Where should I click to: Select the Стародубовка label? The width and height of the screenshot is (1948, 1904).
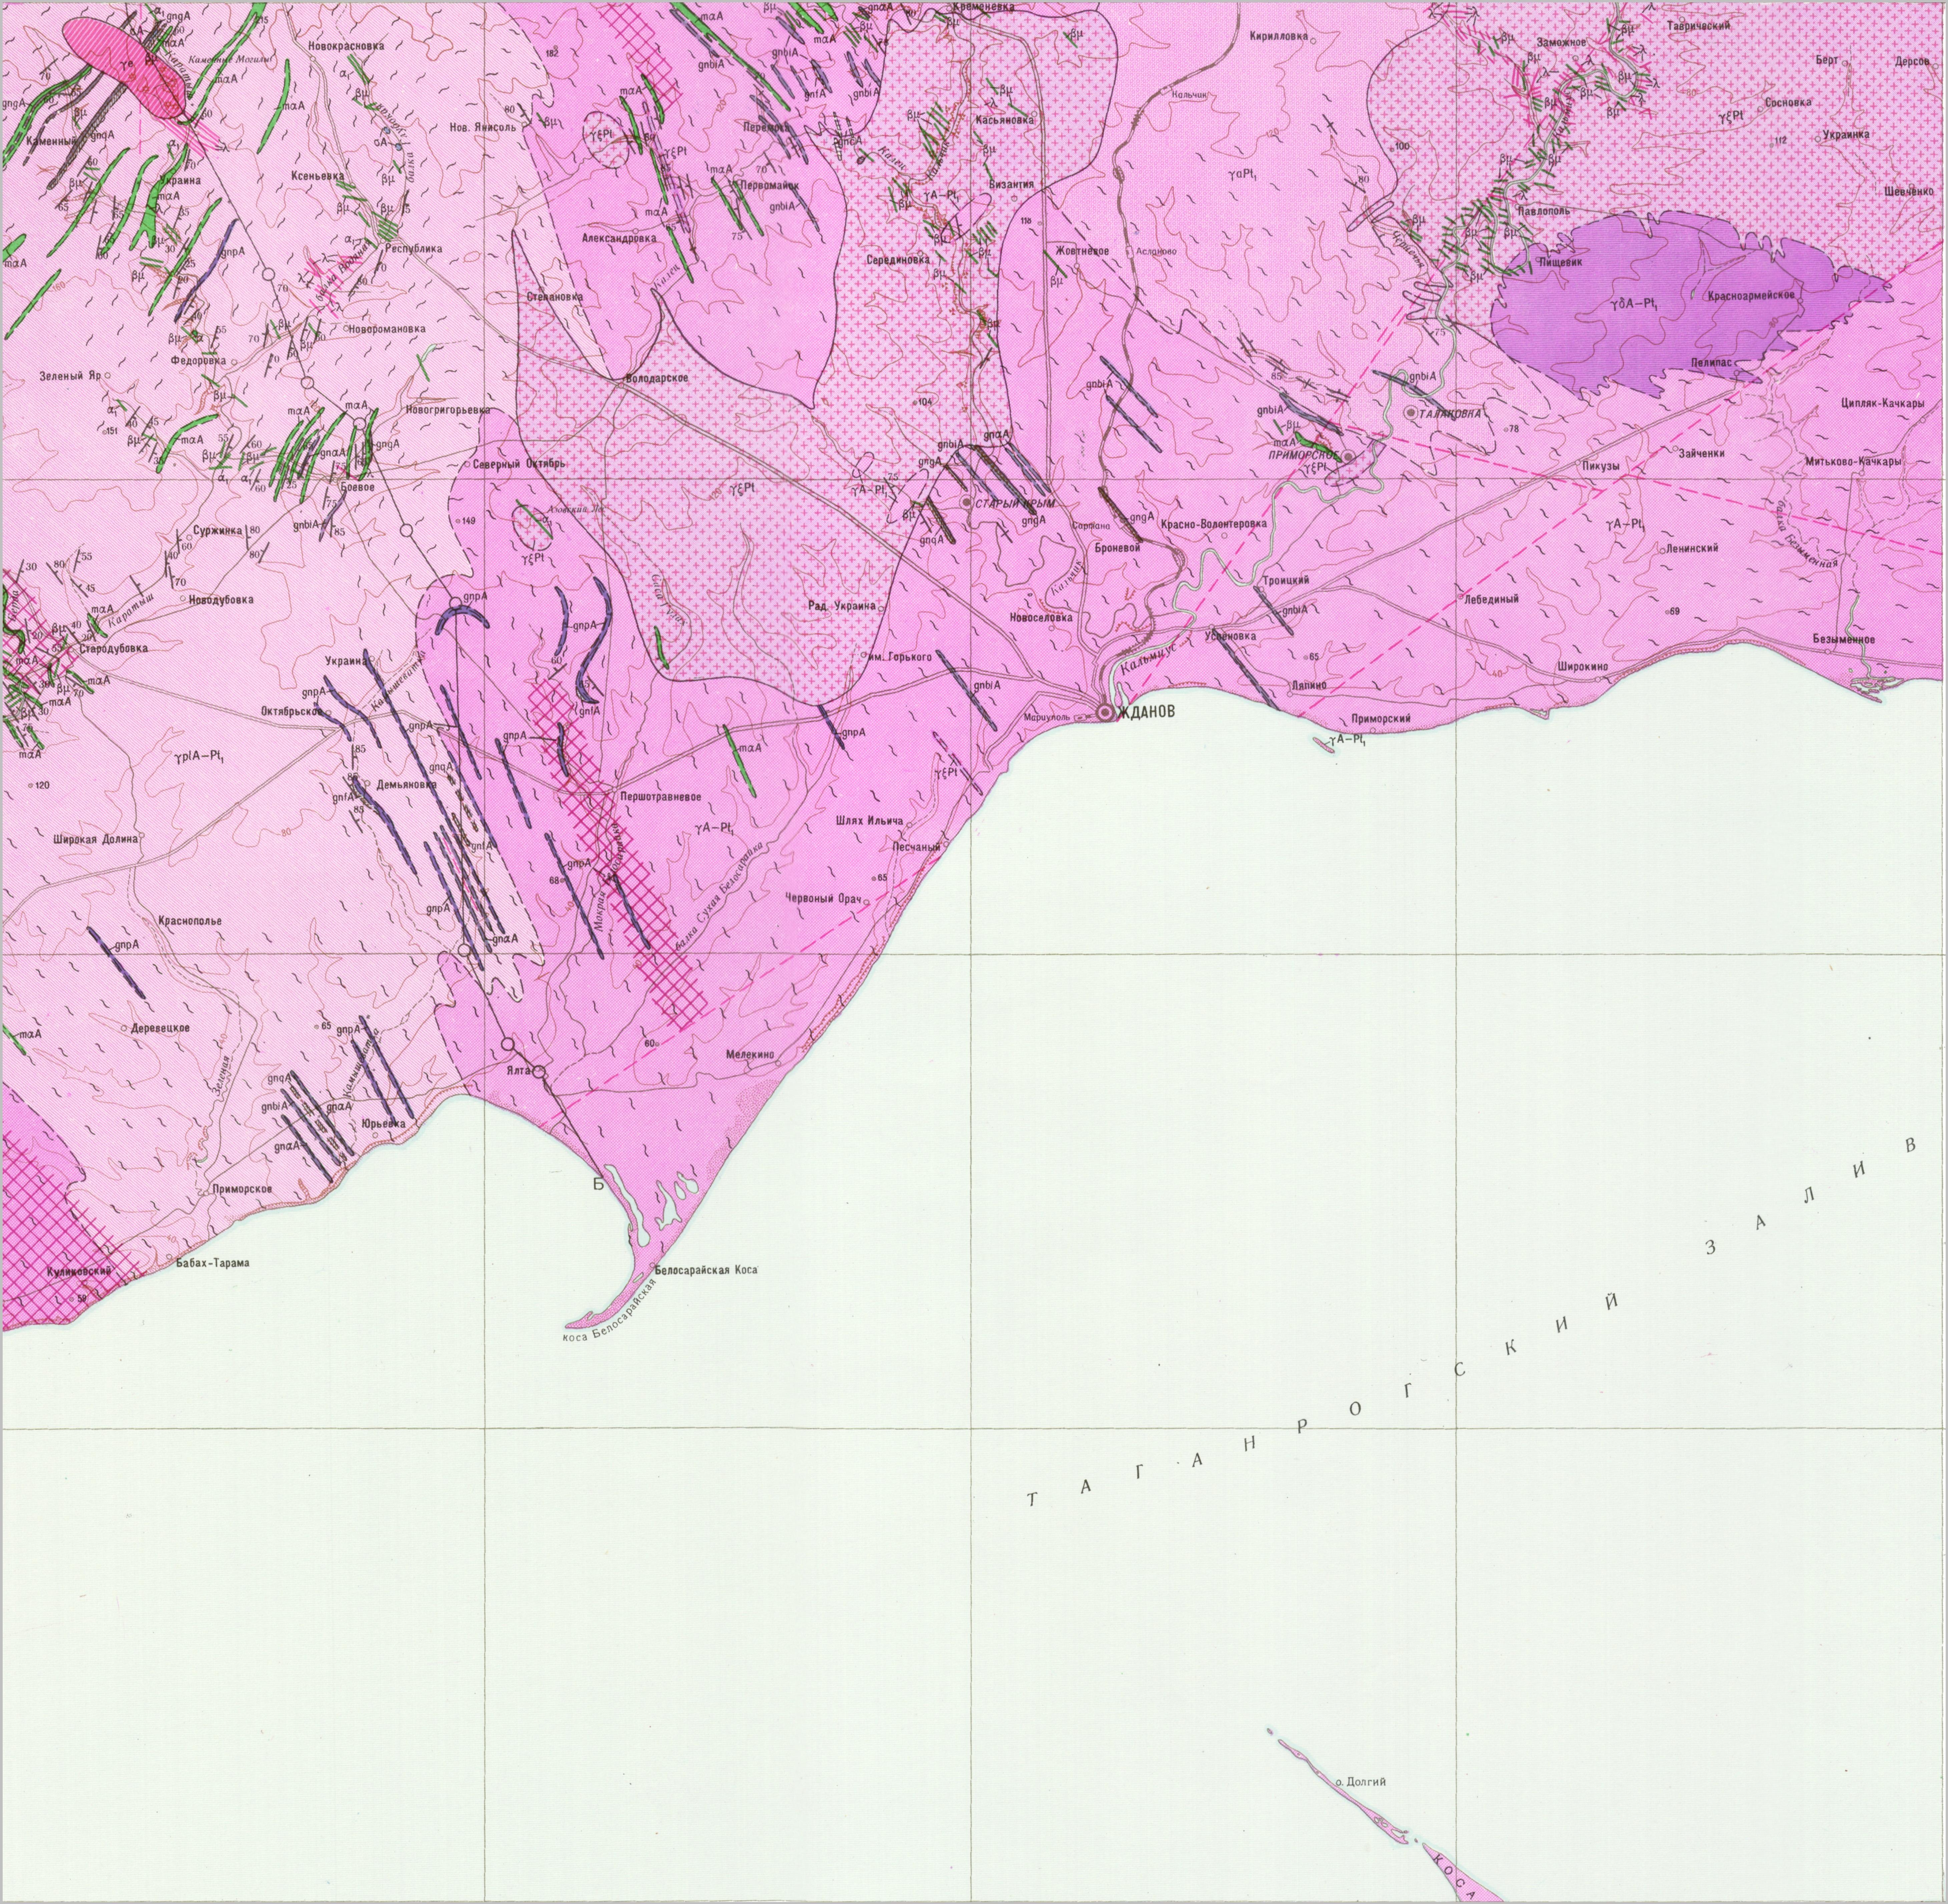point(113,649)
